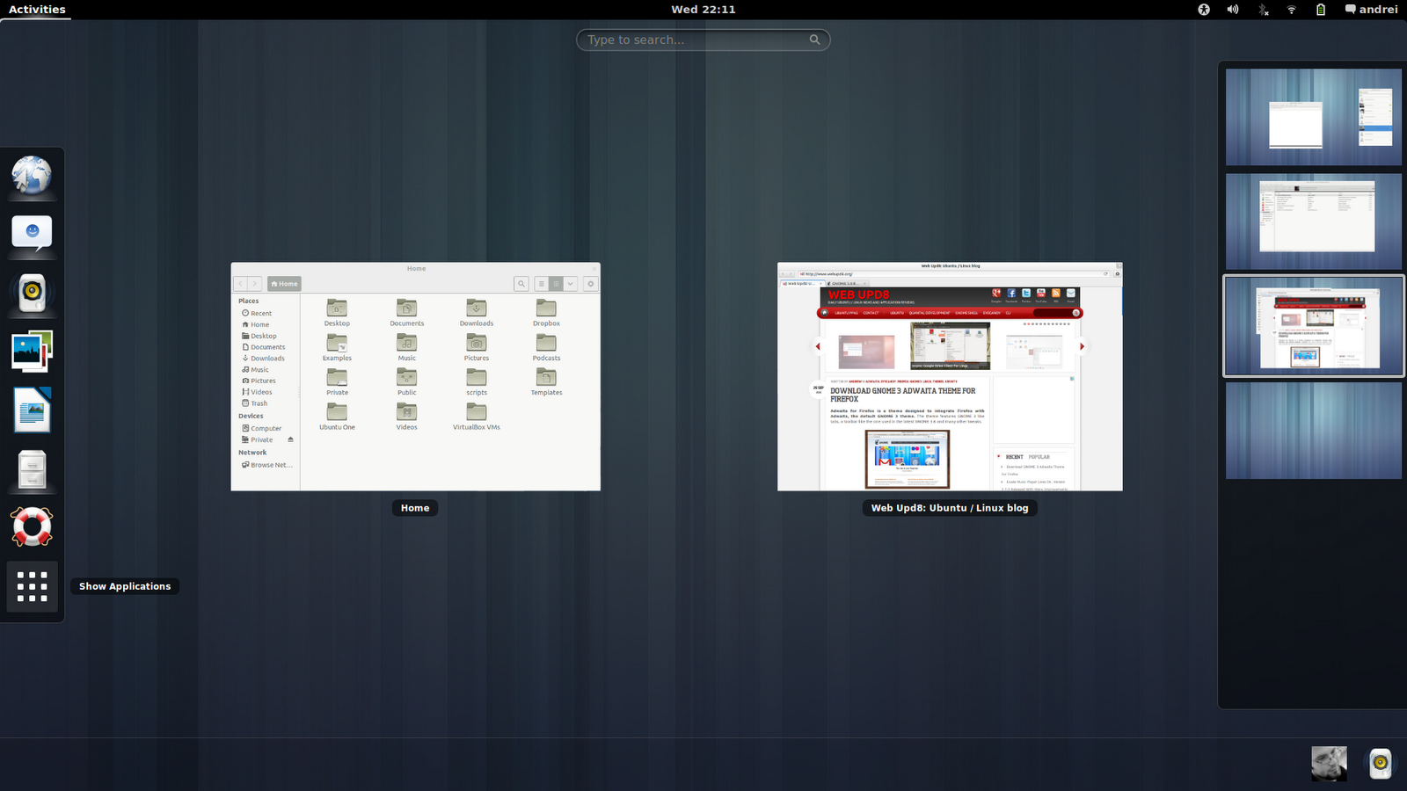Toggle grid view in the file manager
This screenshot has height=791, width=1407.
coord(556,283)
